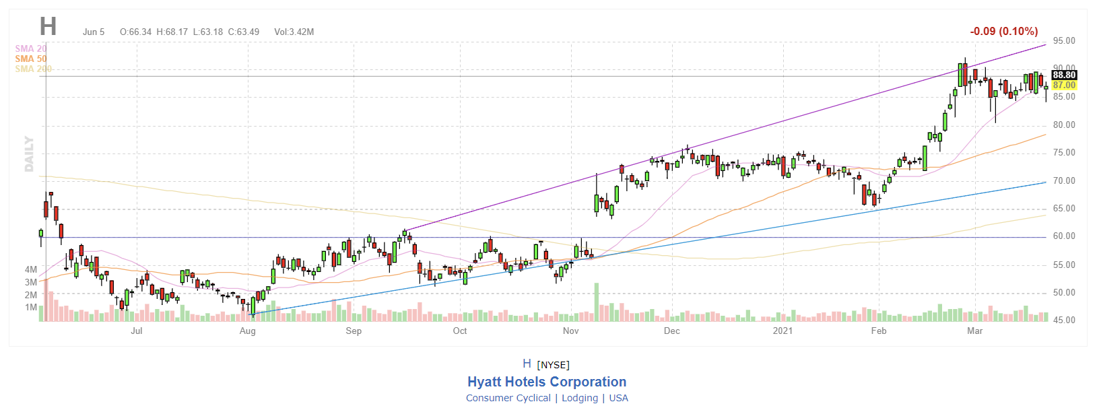Click the Oct month axis label
This screenshot has width=1099, height=408.
coord(460,331)
